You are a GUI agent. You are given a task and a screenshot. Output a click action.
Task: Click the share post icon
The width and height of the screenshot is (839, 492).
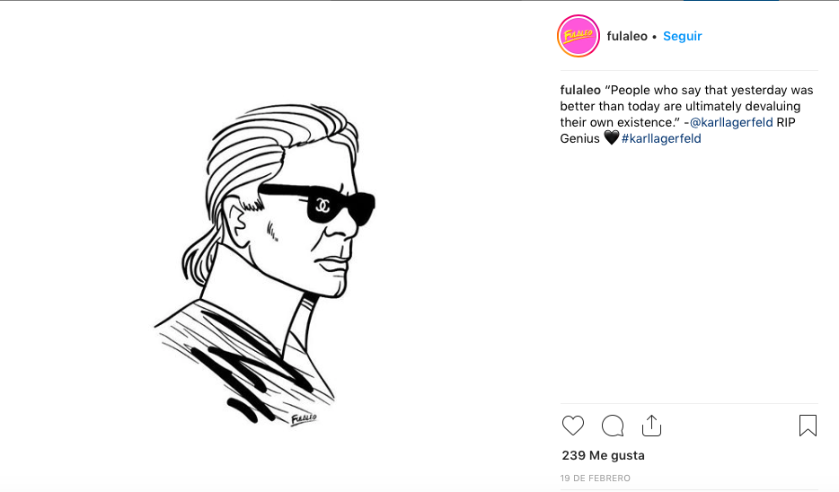pos(652,426)
